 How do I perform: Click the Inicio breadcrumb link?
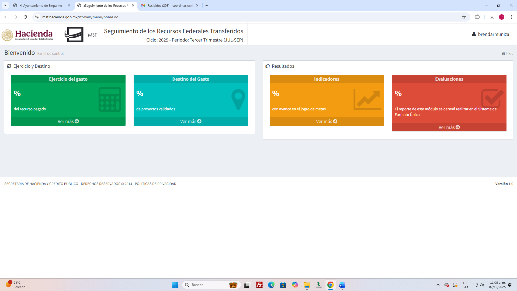[508, 53]
